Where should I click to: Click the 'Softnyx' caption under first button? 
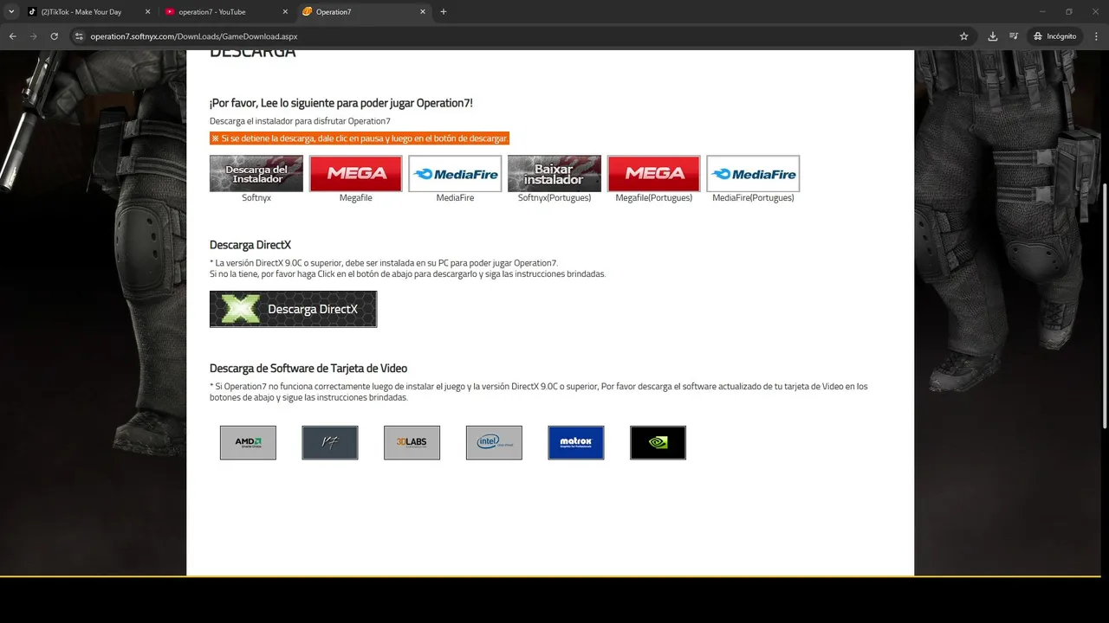pyautogui.click(x=256, y=198)
